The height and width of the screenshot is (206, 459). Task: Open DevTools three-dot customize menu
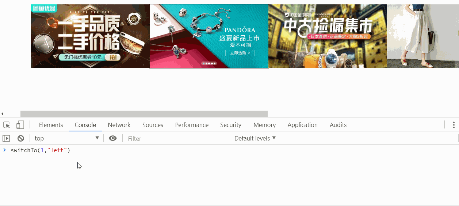pos(454,125)
